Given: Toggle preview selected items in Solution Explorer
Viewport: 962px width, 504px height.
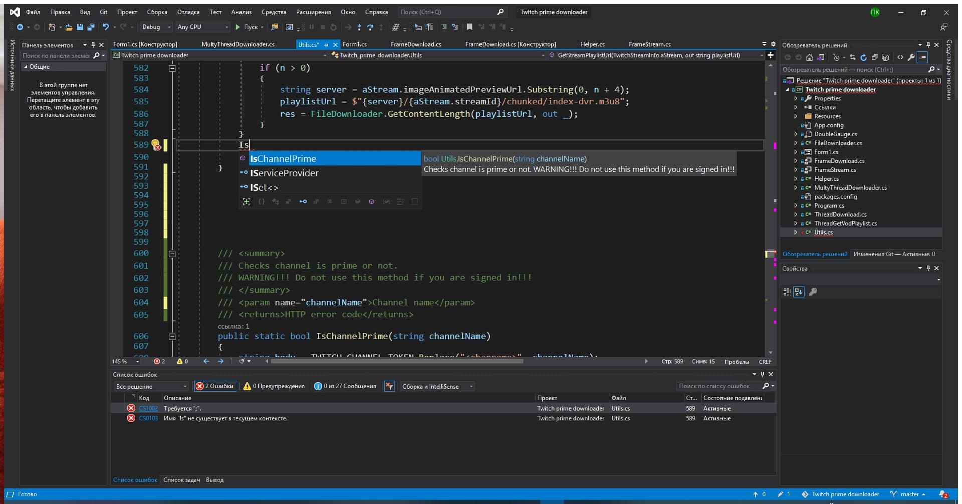Looking at the screenshot, I should [x=922, y=57].
